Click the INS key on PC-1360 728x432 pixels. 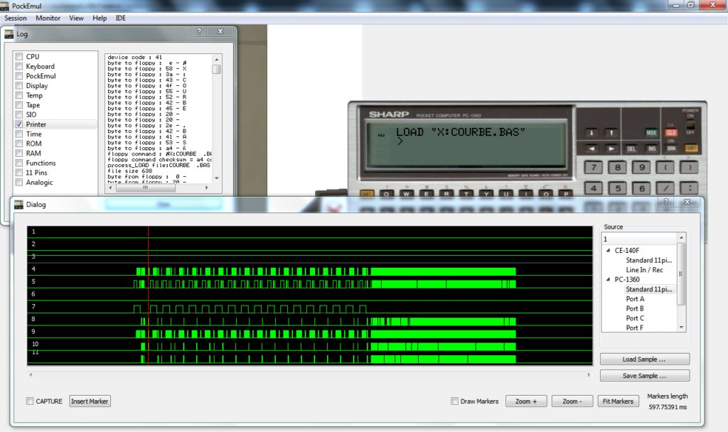(652, 149)
